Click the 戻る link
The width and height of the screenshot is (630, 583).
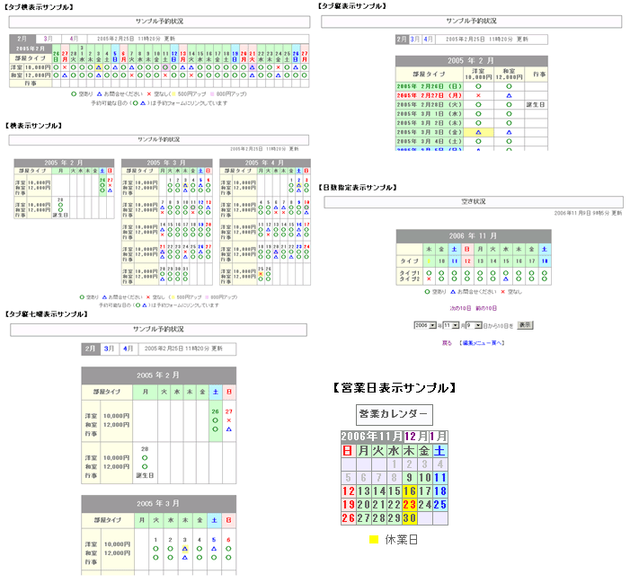coord(447,343)
